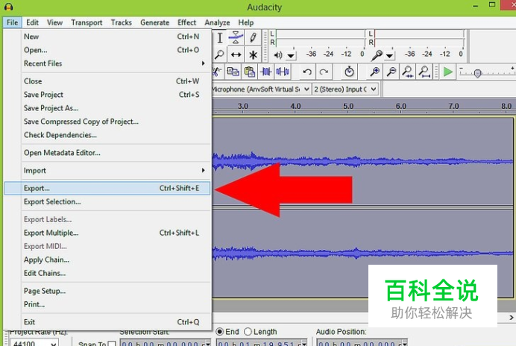The width and height of the screenshot is (516, 346).
Task: Click the Fit Project zoom icon
Action: 424,72
